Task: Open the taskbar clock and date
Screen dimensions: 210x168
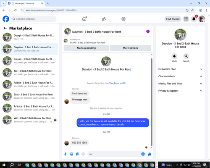Action: [196, 165]
